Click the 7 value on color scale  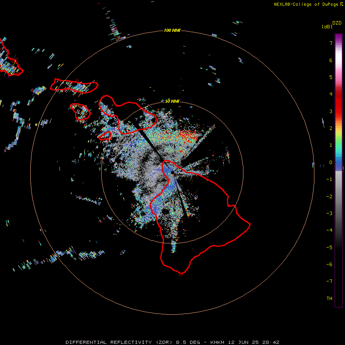[331, 43]
